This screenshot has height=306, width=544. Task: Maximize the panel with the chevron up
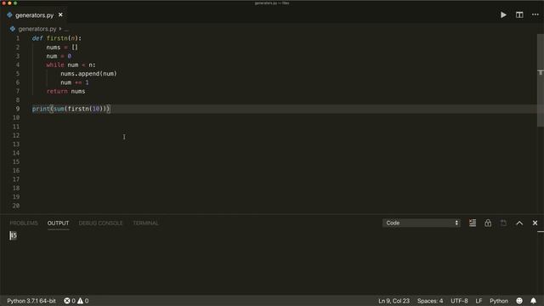(x=519, y=223)
